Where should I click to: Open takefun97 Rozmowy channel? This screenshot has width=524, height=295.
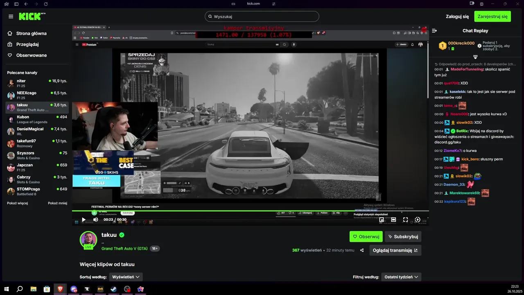click(x=37, y=143)
